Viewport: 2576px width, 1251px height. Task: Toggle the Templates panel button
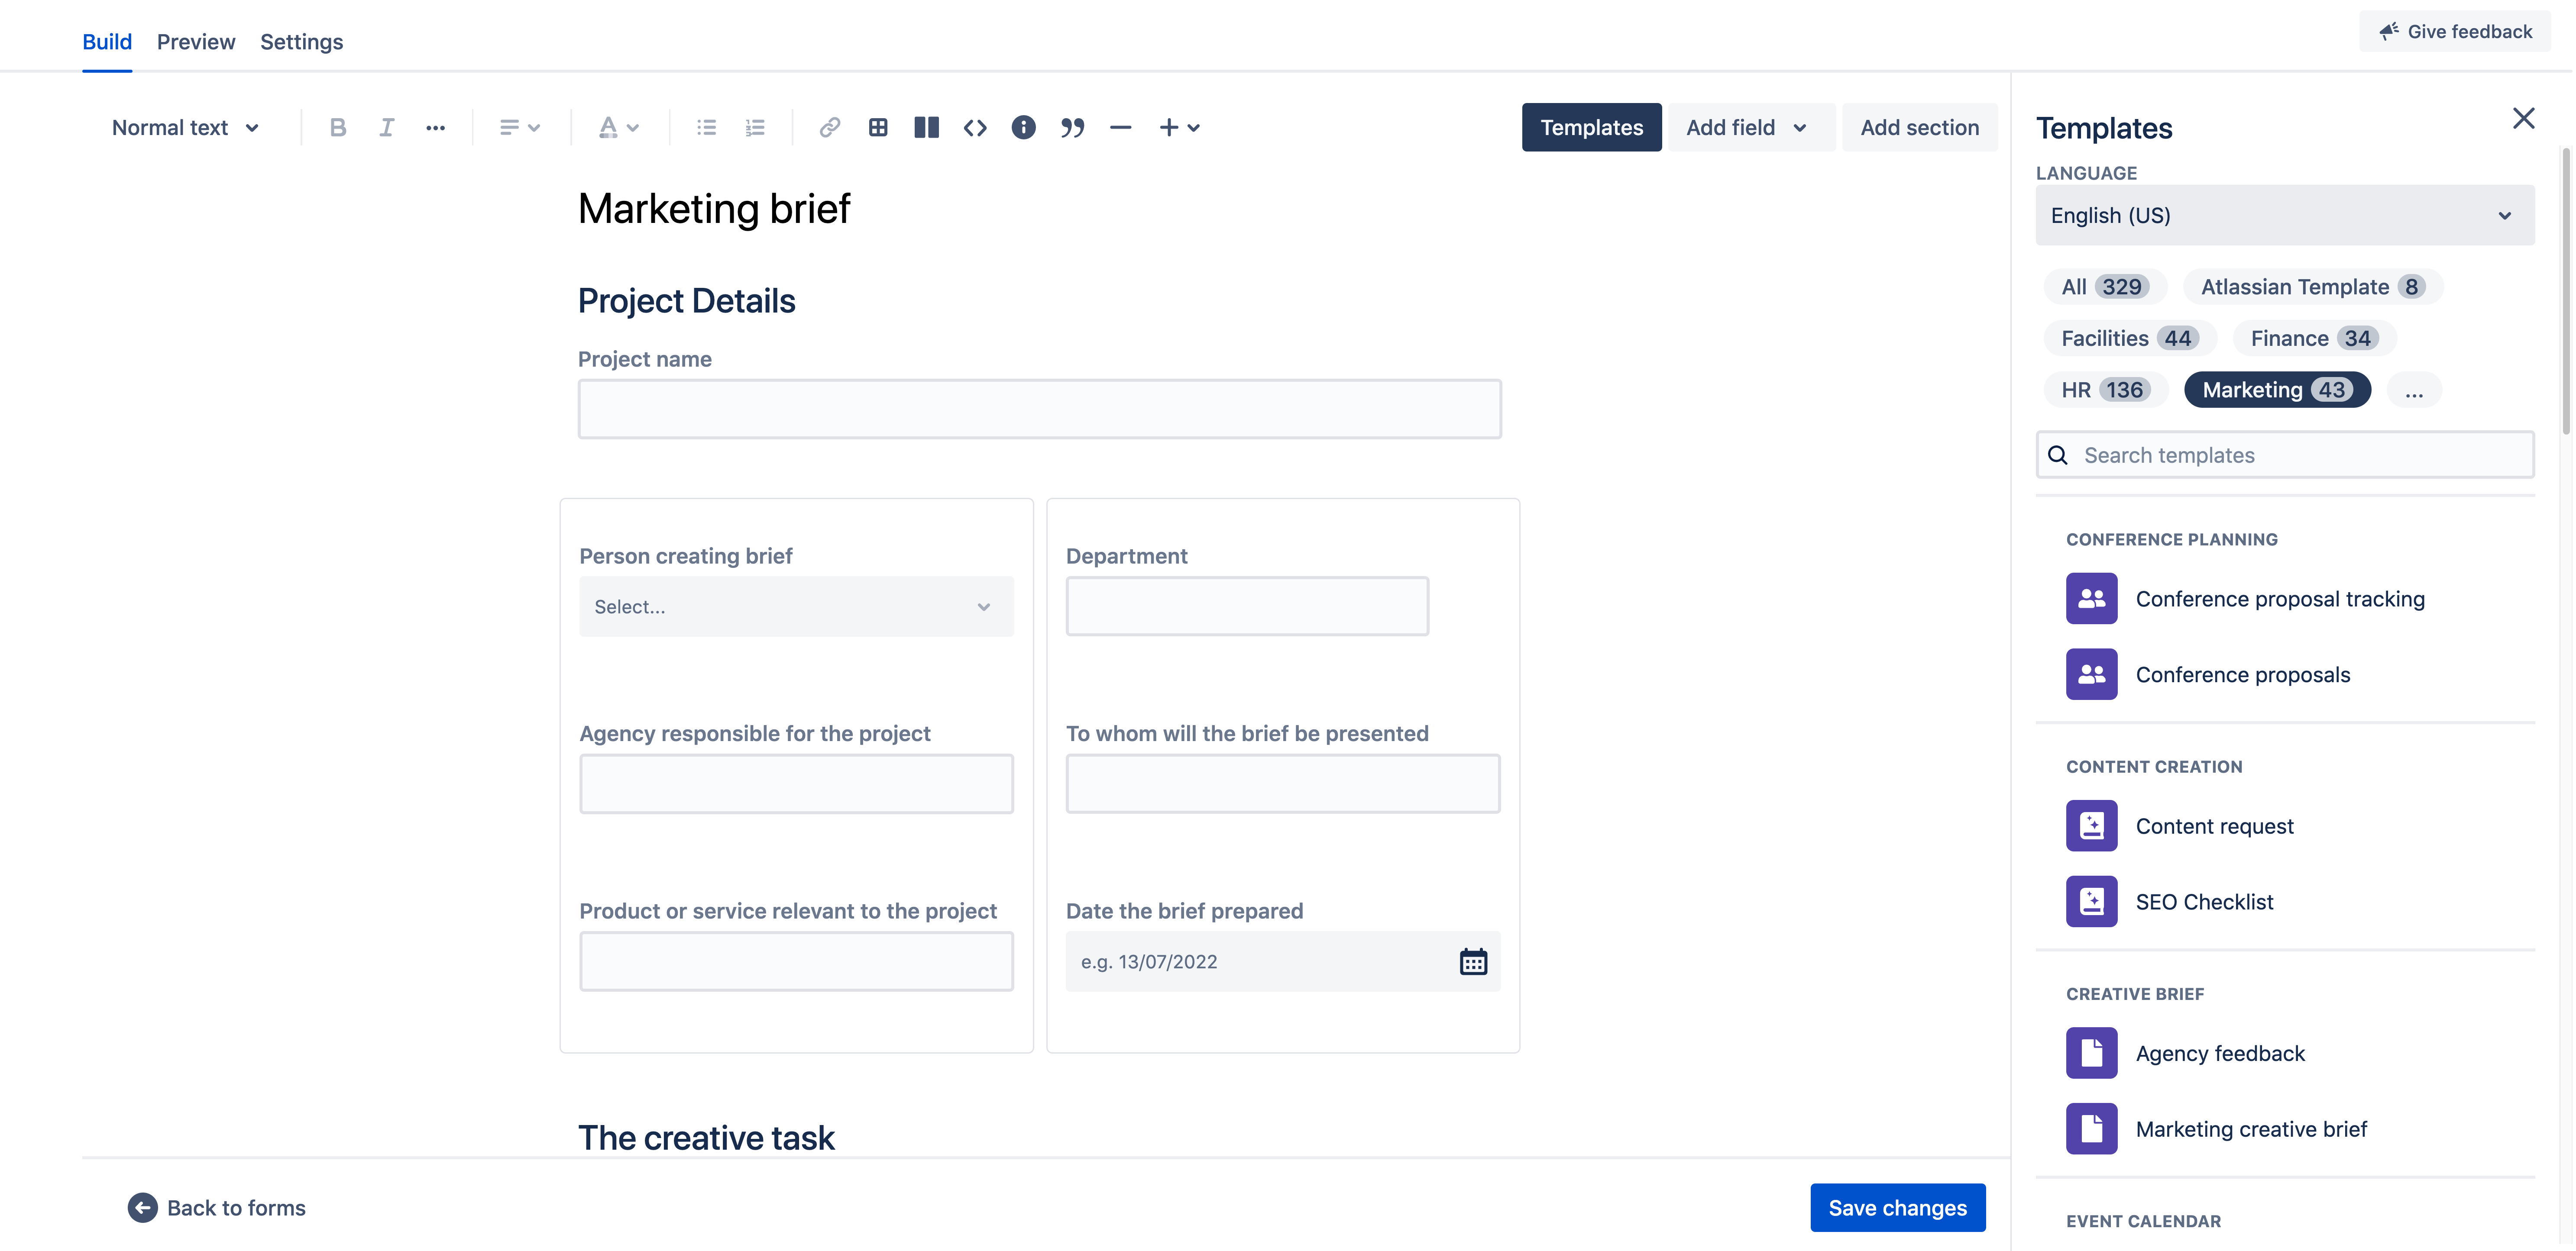[1591, 127]
